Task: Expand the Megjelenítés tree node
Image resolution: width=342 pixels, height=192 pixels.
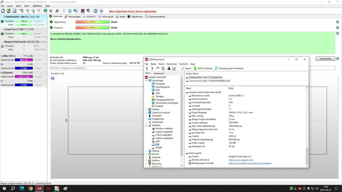Action: [x=146, y=119]
